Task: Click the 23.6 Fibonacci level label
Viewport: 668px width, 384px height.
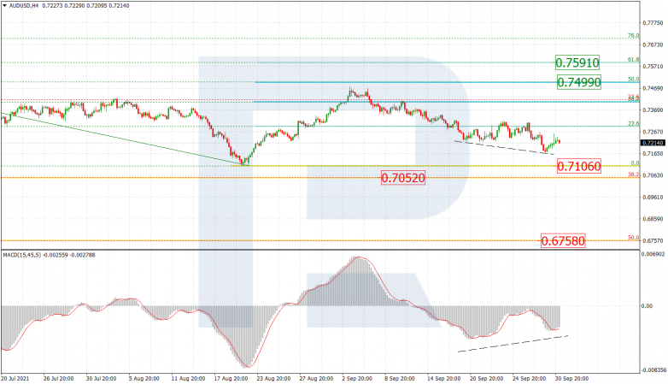Action: (633, 124)
